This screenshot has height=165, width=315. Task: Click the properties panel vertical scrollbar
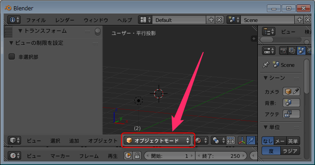[306, 76]
